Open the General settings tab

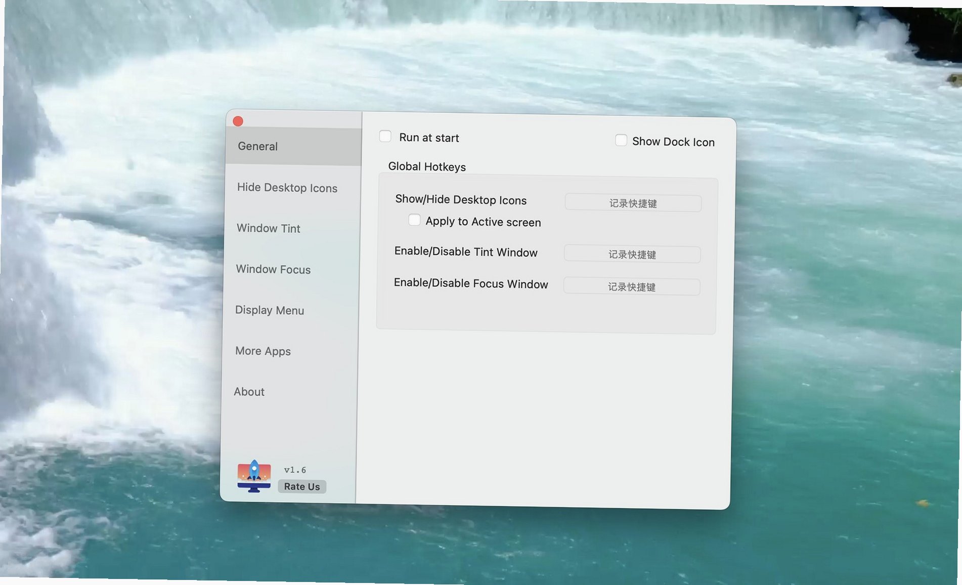pos(294,146)
